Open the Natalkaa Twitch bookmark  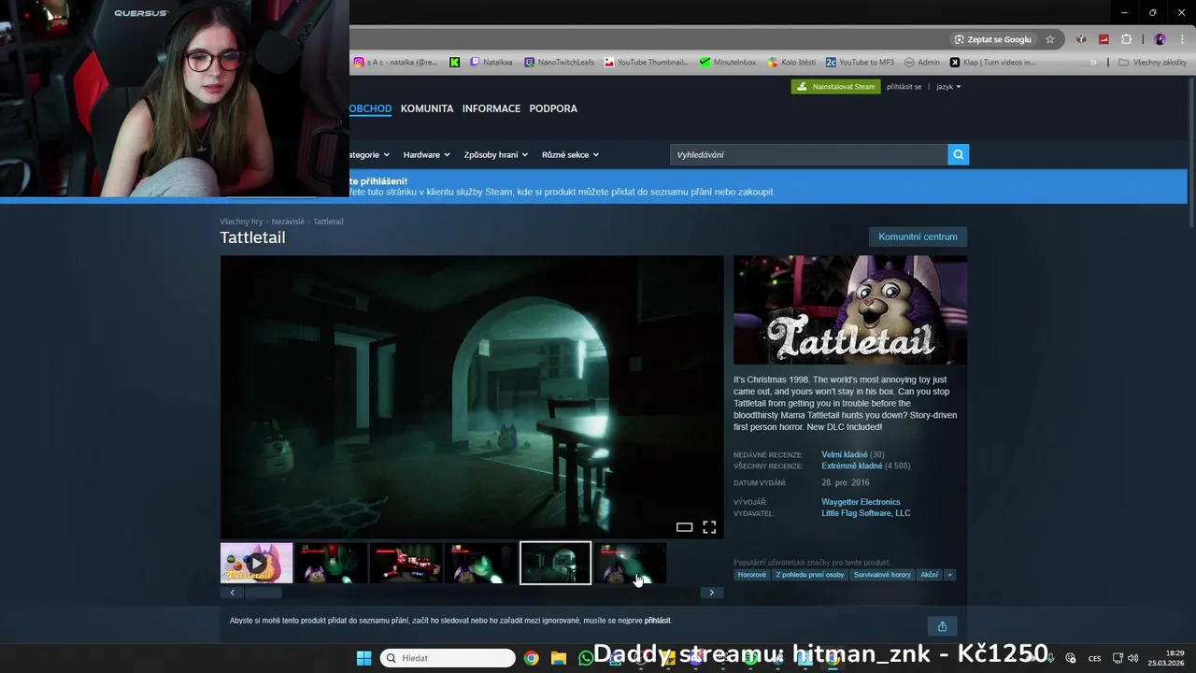click(x=491, y=63)
